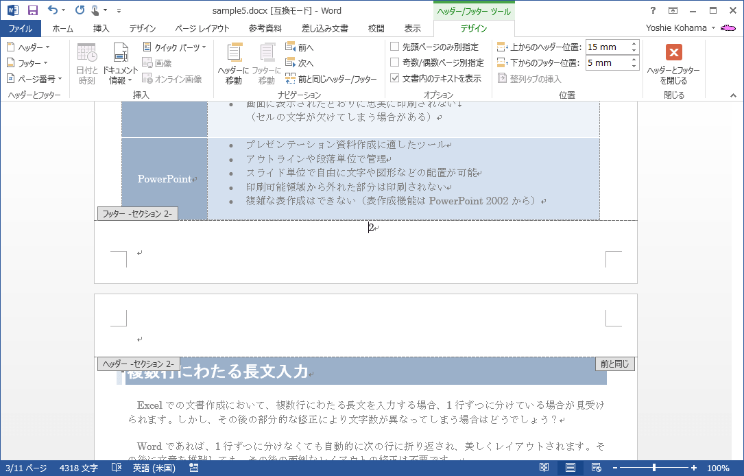Switch to Web Layout view icon
Image resolution: width=744 pixels, height=476 pixels.
(597, 468)
